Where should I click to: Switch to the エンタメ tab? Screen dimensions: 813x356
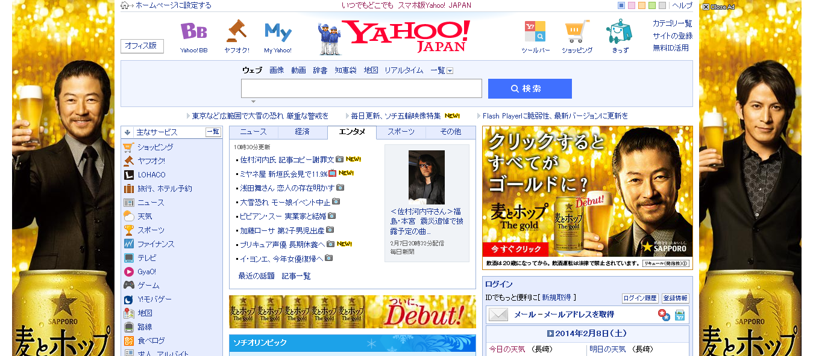pyautogui.click(x=352, y=132)
